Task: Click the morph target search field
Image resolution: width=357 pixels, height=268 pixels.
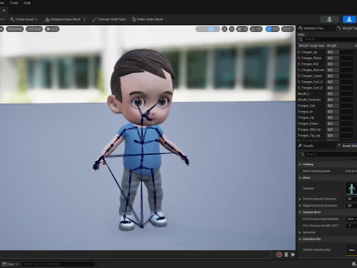Action: 329,39
